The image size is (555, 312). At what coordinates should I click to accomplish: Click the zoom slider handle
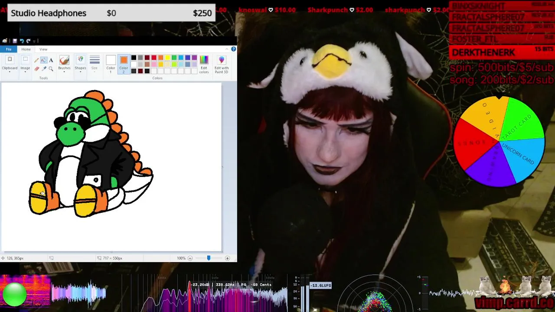click(209, 258)
